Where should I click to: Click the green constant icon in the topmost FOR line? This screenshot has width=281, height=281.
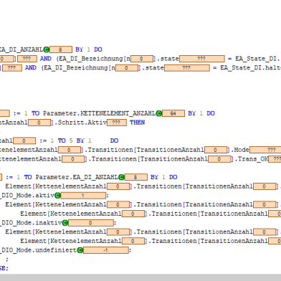pos(47,49)
